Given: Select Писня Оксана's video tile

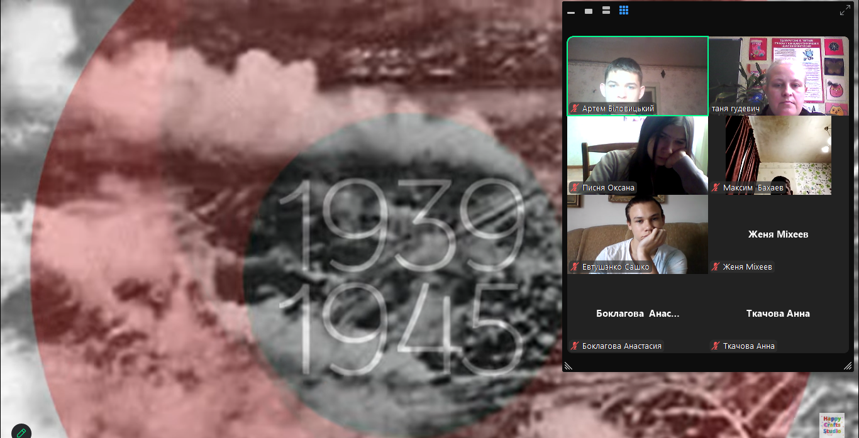Looking at the screenshot, I should coord(638,155).
